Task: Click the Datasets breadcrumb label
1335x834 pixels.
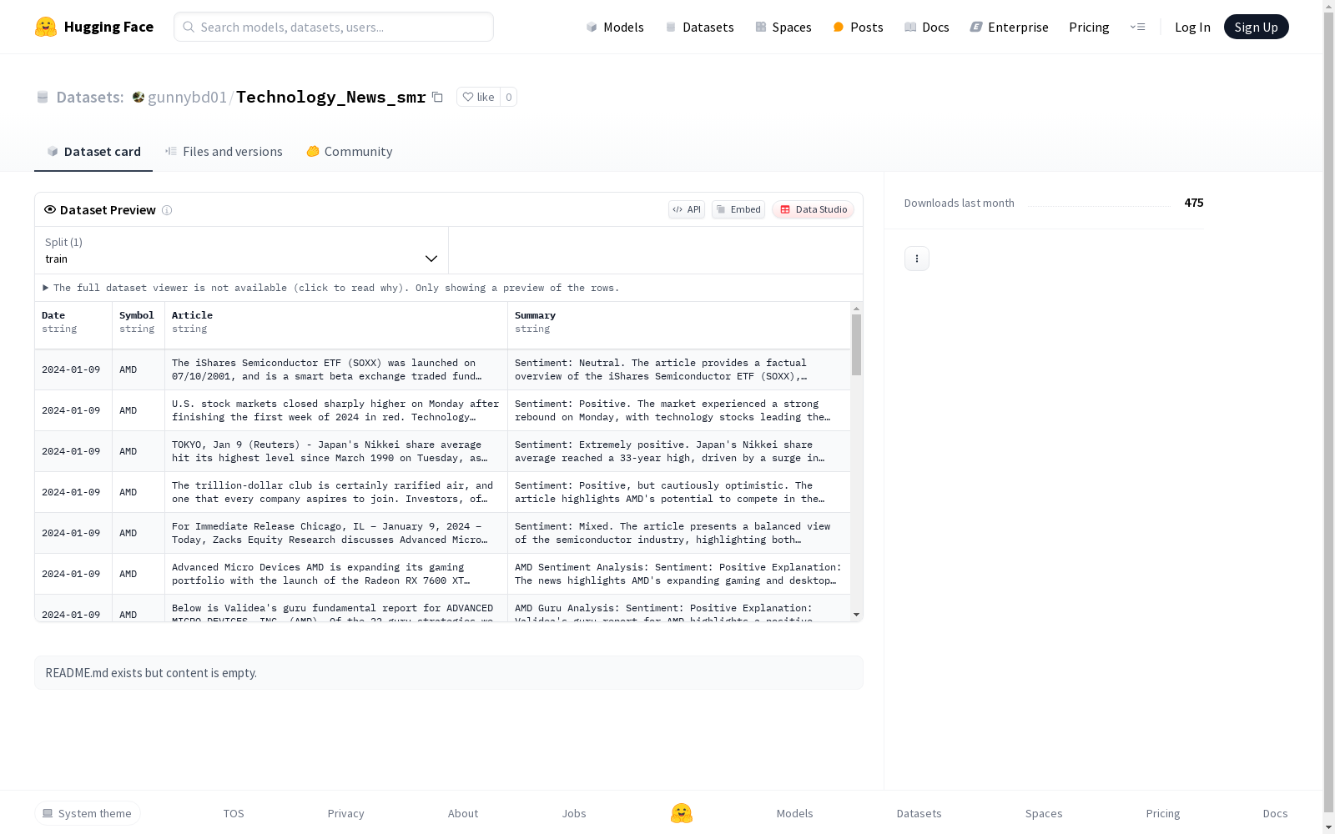Action: 89,97
